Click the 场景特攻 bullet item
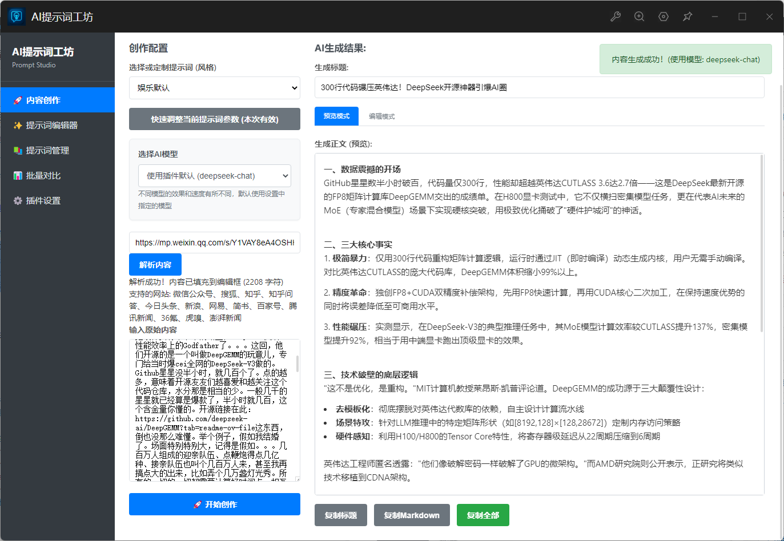This screenshot has height=541, width=784. (508, 423)
